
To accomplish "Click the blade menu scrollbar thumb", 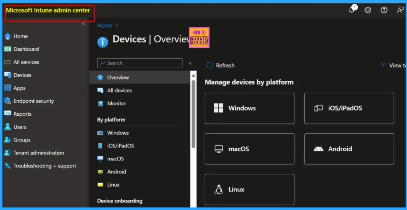I will point(194,114).
